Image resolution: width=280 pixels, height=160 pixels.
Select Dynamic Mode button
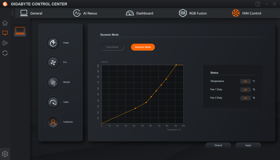click(143, 47)
